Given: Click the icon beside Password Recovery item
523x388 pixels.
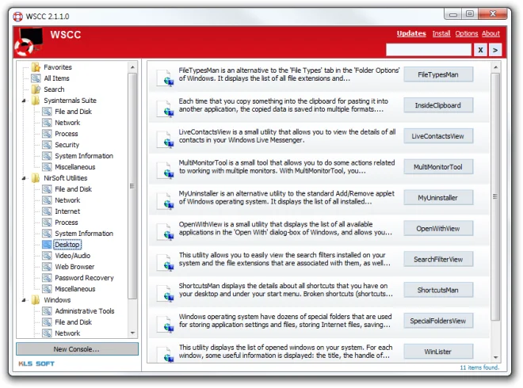Looking at the screenshot, I should 47,278.
